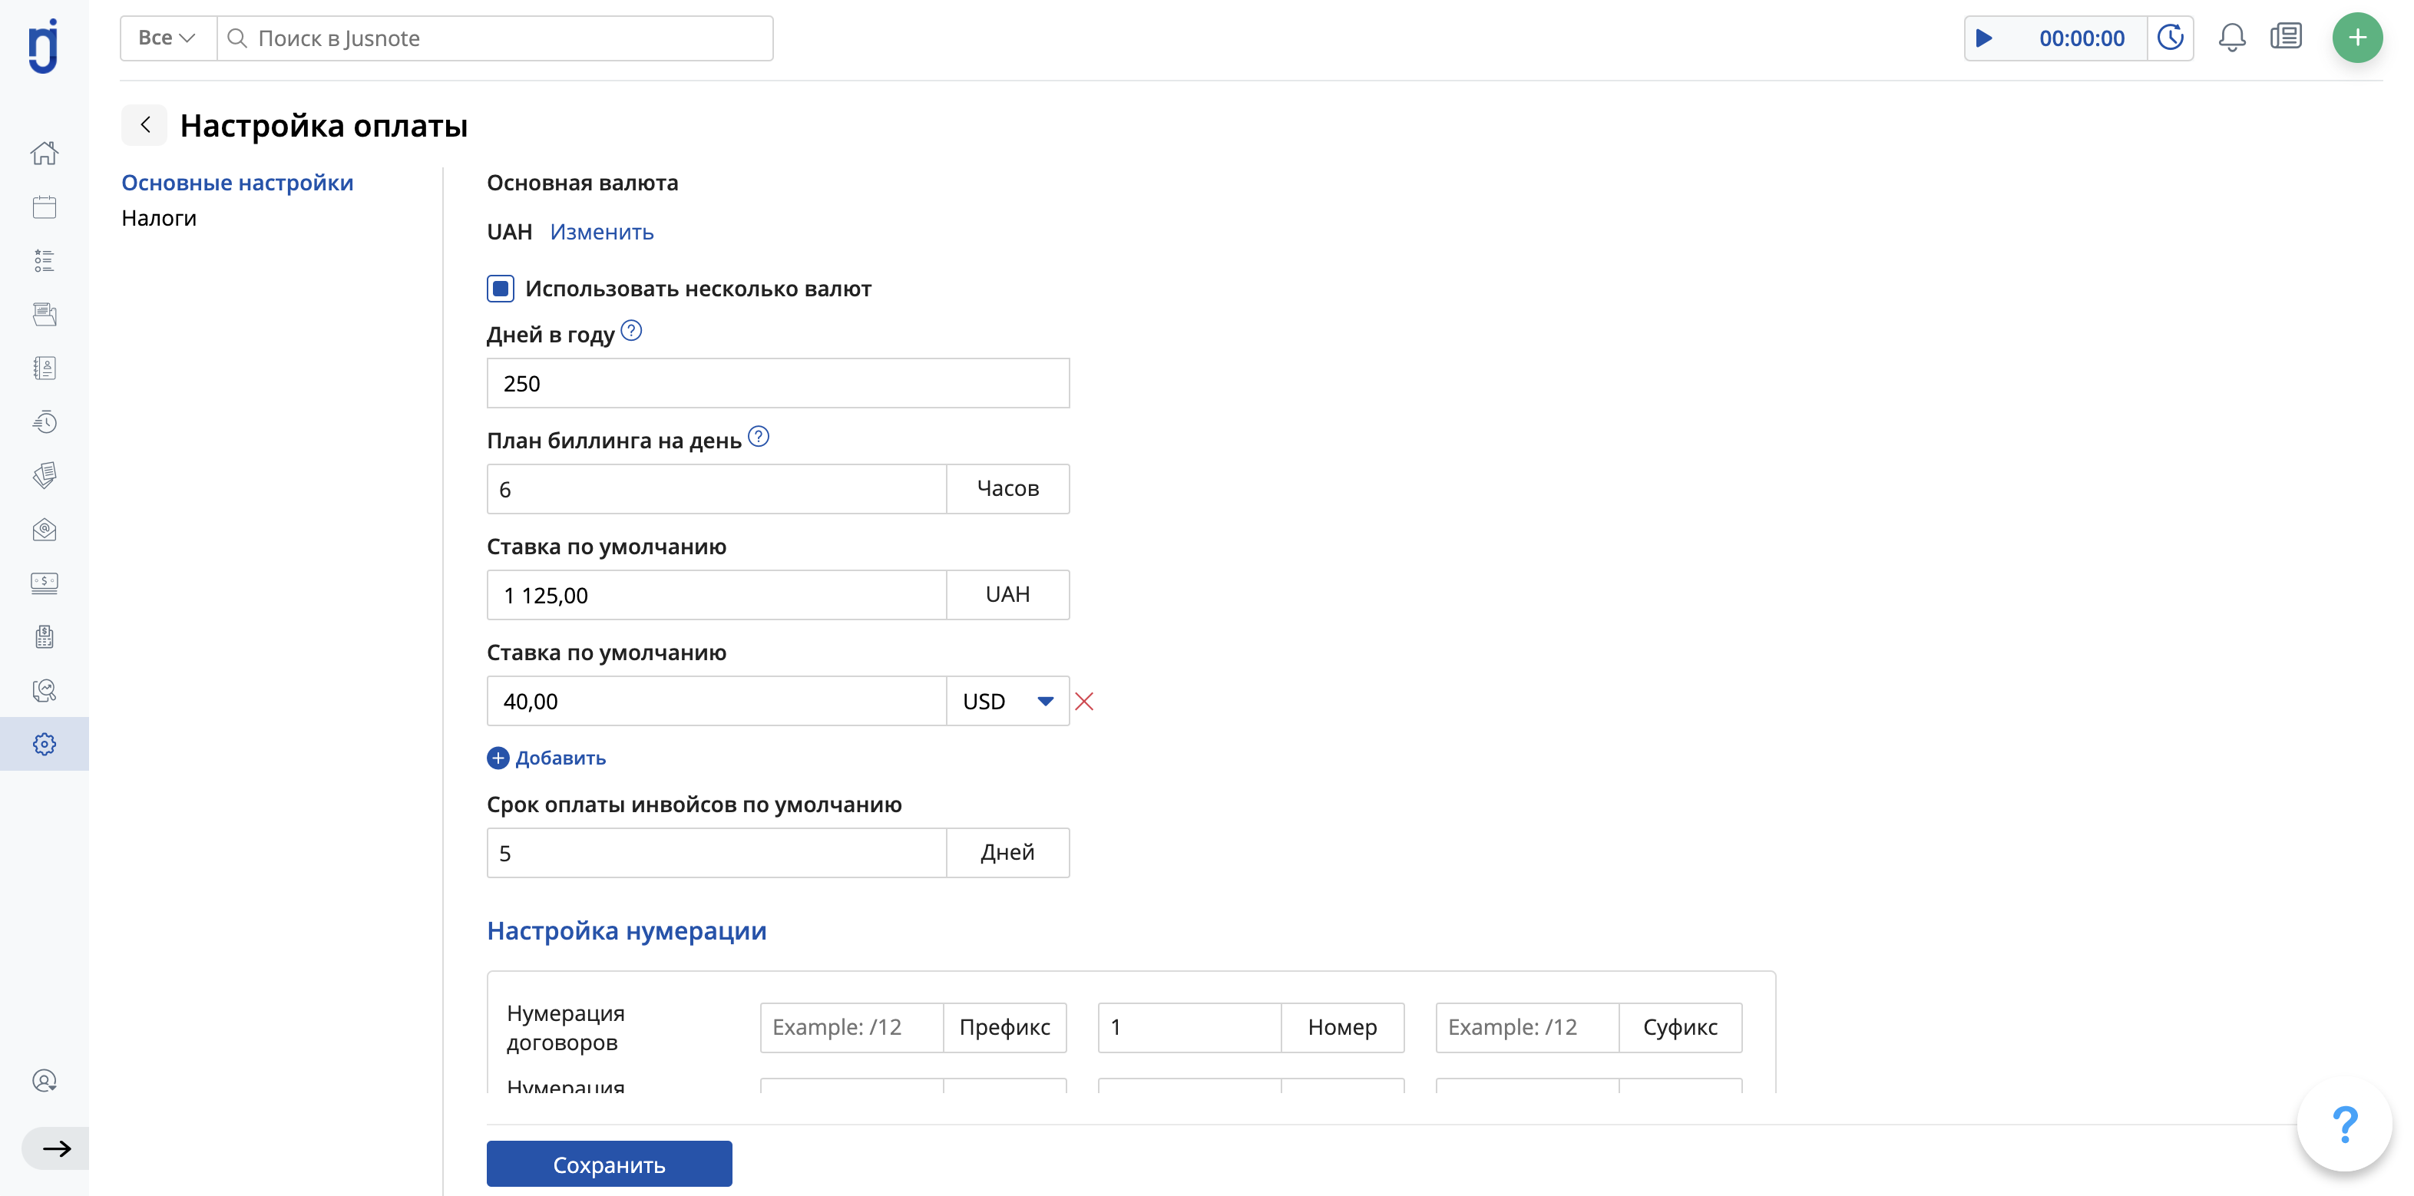Click the contract numbering Префикс field

point(852,1027)
